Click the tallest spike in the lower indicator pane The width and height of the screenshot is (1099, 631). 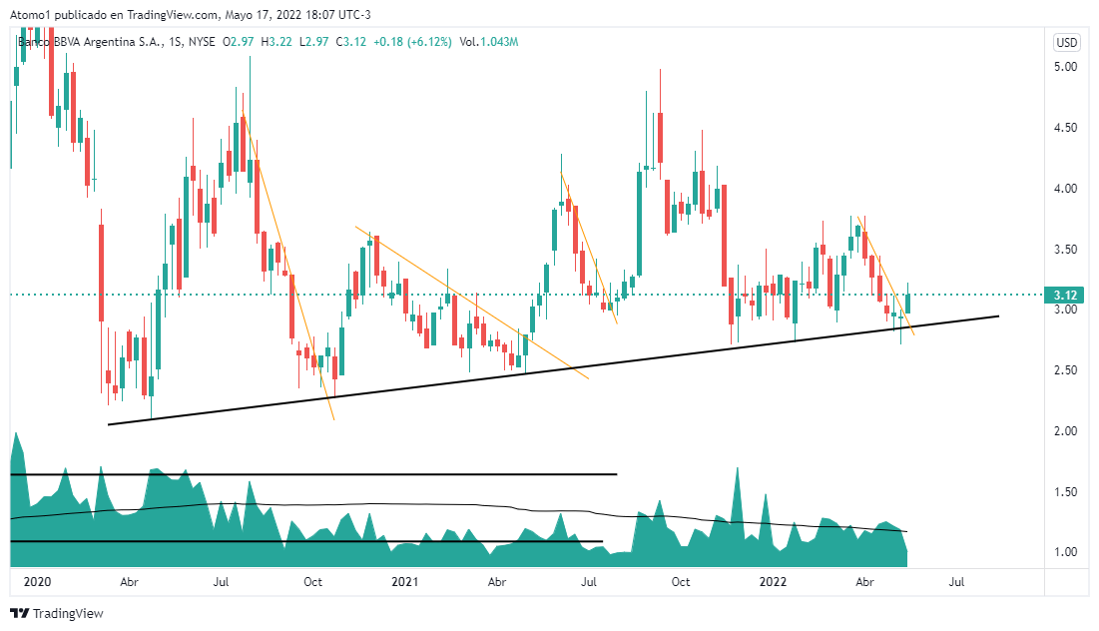(x=737, y=471)
